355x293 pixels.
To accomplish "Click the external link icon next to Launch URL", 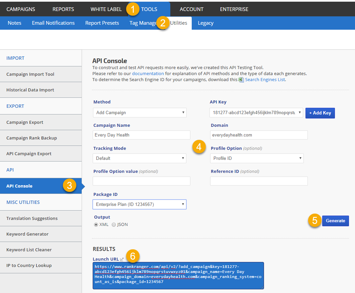I will [x=122, y=259].
